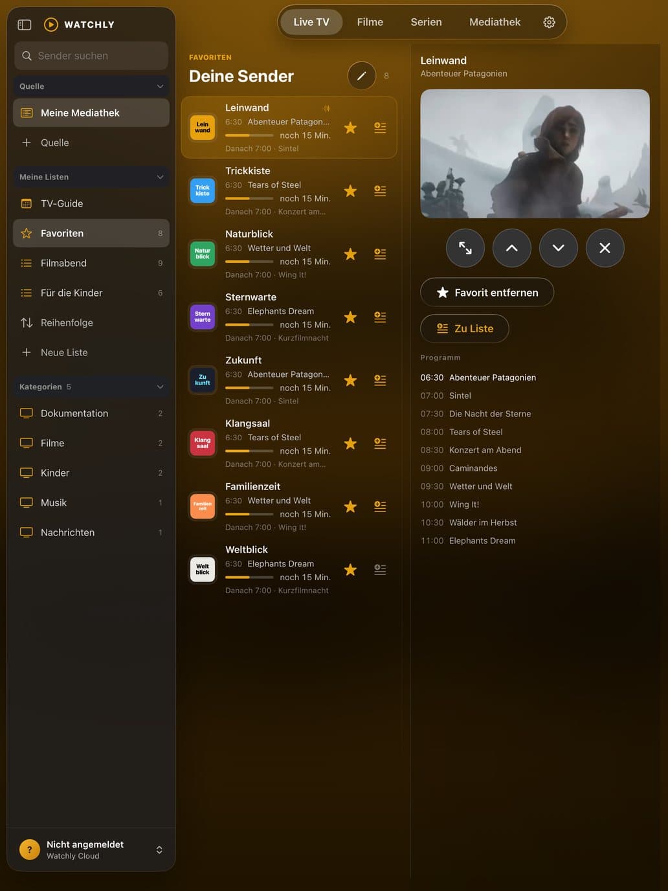Open settings via the gear icon
This screenshot has height=891, width=668.
(x=549, y=22)
